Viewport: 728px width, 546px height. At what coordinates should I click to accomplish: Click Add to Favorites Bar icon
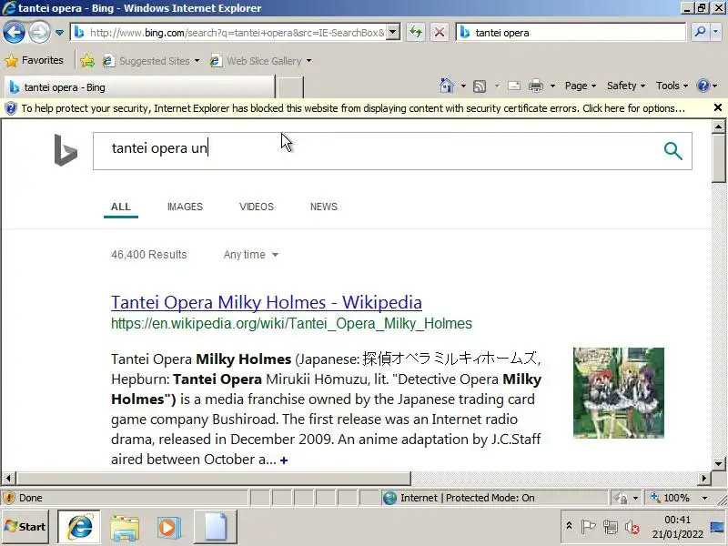[x=86, y=61]
